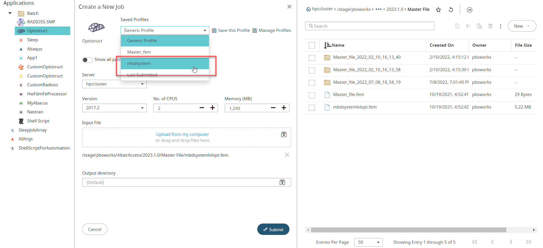The height and width of the screenshot is (248, 543).
Task: Click the circled arrow navigate icon
Action: [470, 10]
